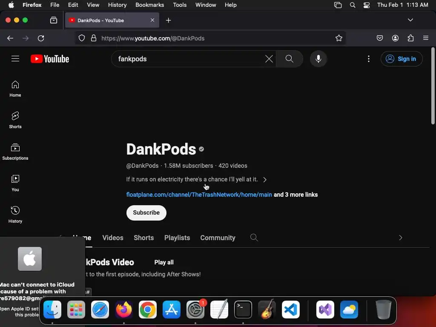Viewport: 436px width, 327px height.
Task: Open the View menu
Action: (x=93, y=5)
